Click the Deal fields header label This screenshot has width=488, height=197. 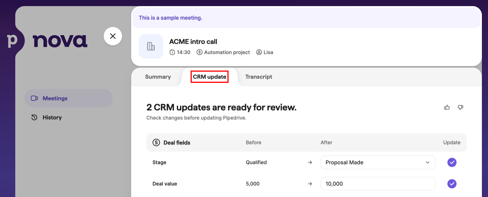pyautogui.click(x=177, y=142)
